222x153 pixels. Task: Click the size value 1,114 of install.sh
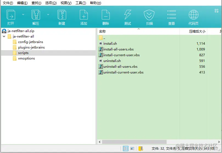pyautogui.click(x=201, y=44)
